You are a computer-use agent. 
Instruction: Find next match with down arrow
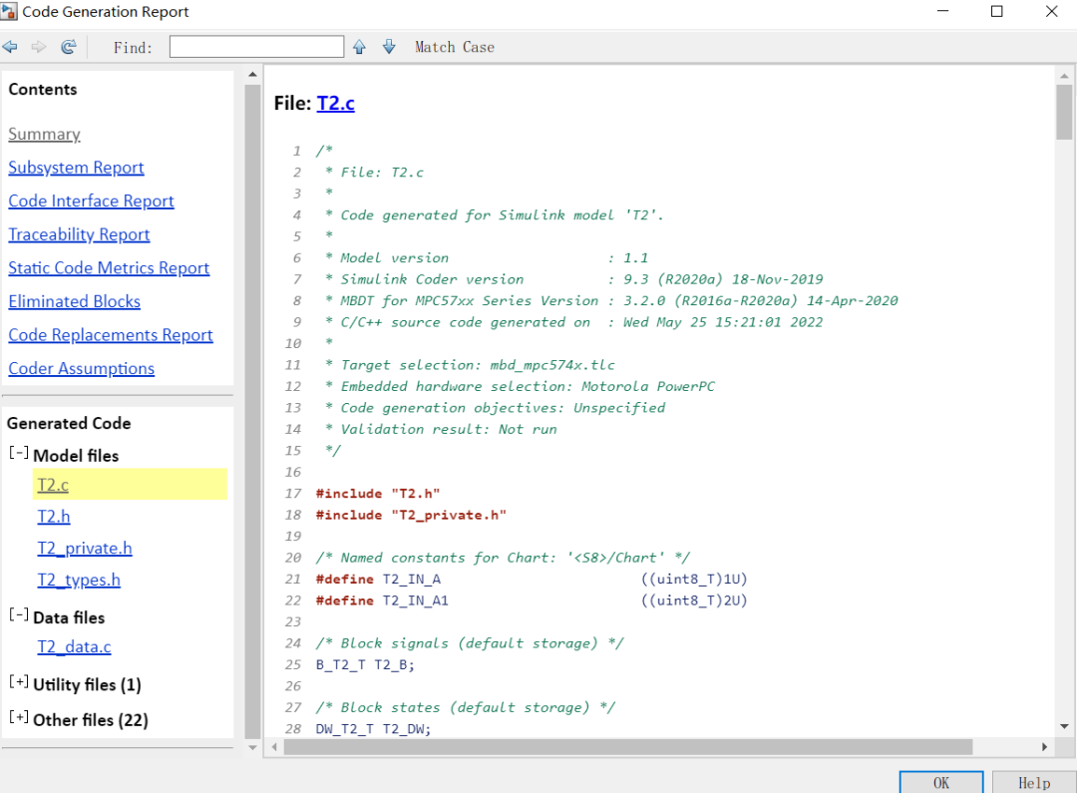click(389, 47)
